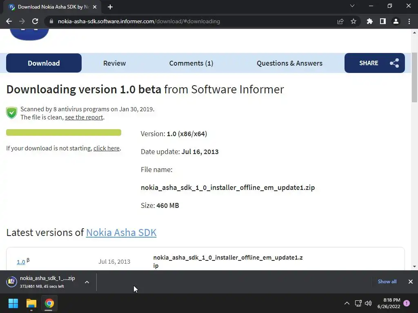
Task: Click the SHARE button
Action: 375,63
